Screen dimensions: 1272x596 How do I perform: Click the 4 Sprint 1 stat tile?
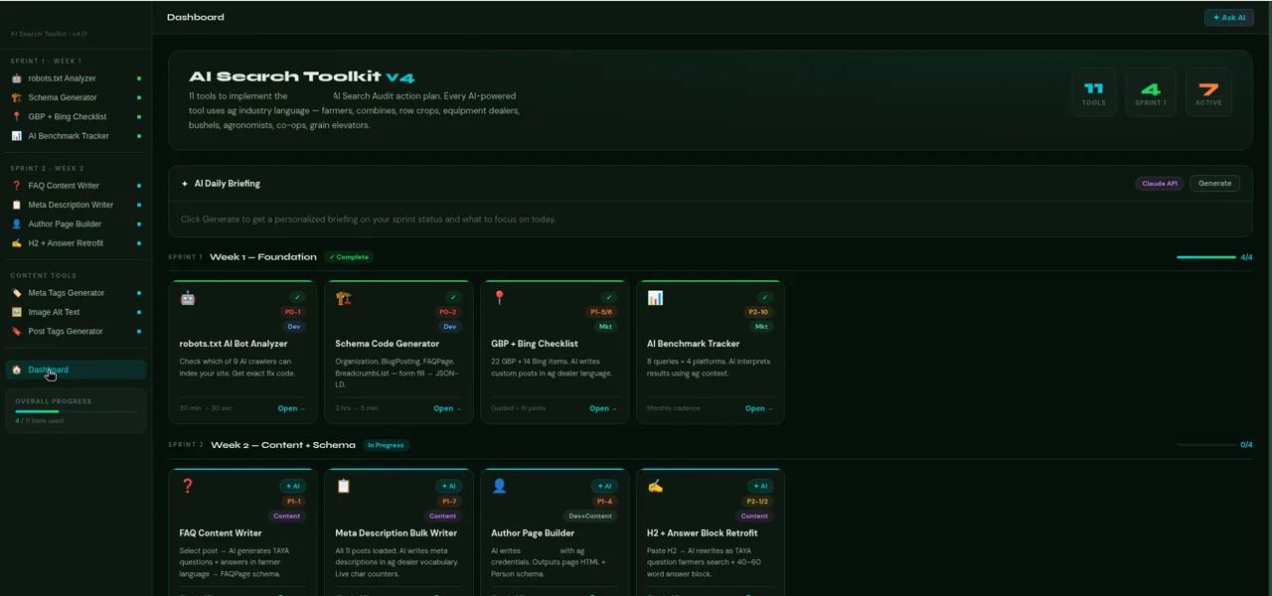coord(1151,94)
